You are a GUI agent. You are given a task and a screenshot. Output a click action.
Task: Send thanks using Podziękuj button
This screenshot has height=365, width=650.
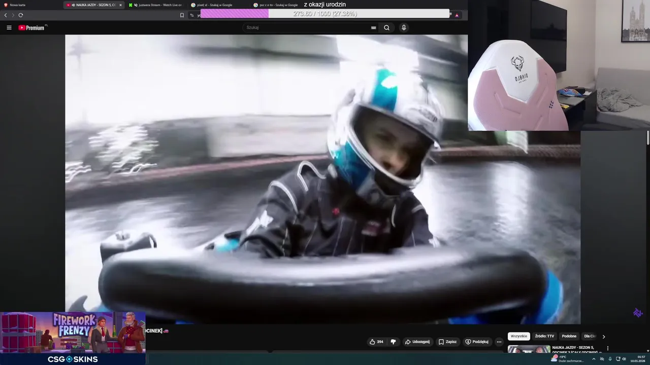477,342
